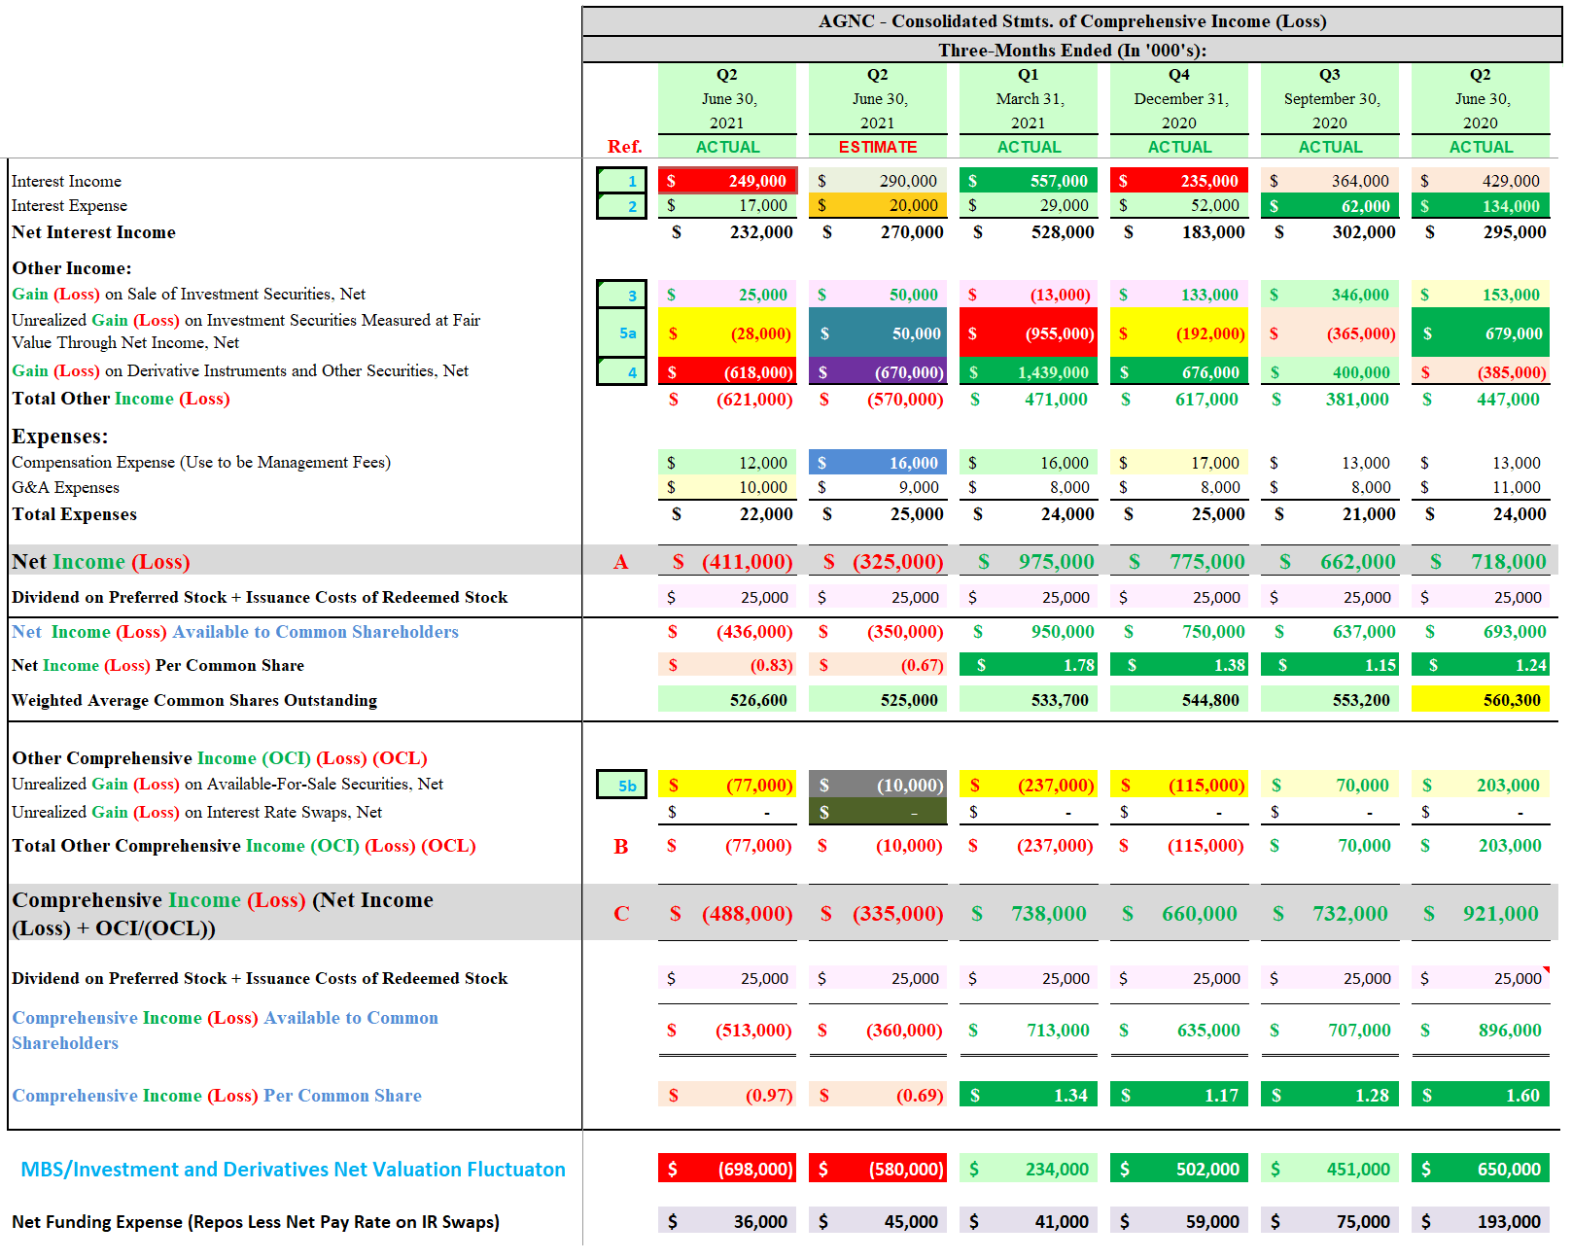Image resolution: width=1572 pixels, height=1260 pixels.
Task: Click the G&A Expenses row label
Action: pos(66,488)
